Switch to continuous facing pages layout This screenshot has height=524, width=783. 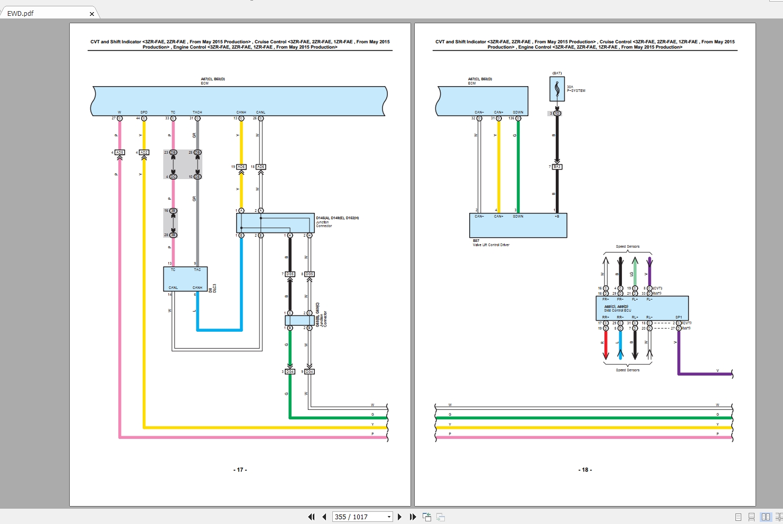point(779,517)
